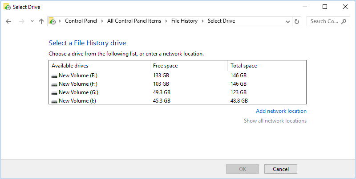Open the recent locations dropdown chevron
The image size is (356, 179).
coord(32,21)
